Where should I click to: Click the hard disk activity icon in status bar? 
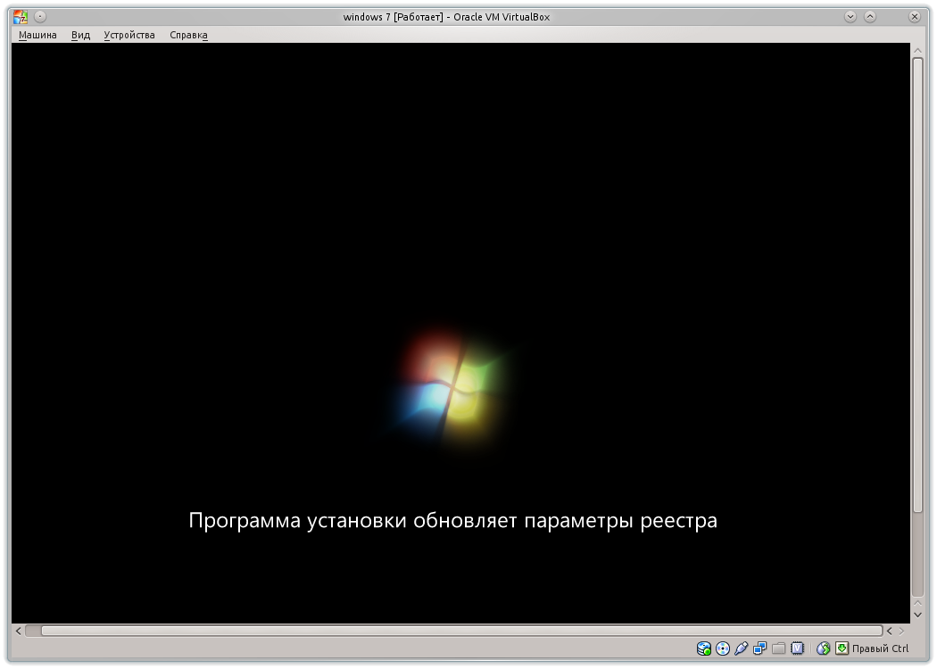click(704, 648)
